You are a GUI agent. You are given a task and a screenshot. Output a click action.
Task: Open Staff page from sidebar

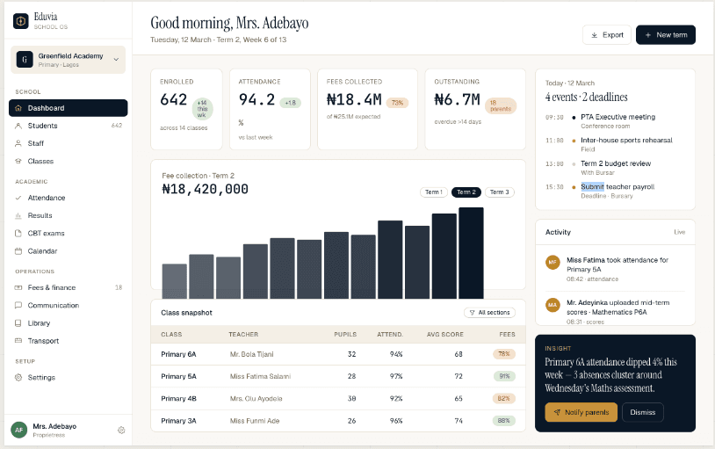[68, 143]
